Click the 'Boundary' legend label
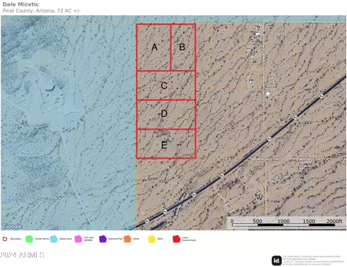 16,239
